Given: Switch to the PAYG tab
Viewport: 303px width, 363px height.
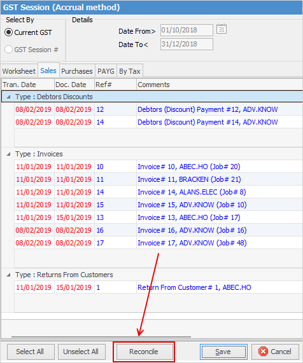Looking at the screenshot, I should (106, 71).
